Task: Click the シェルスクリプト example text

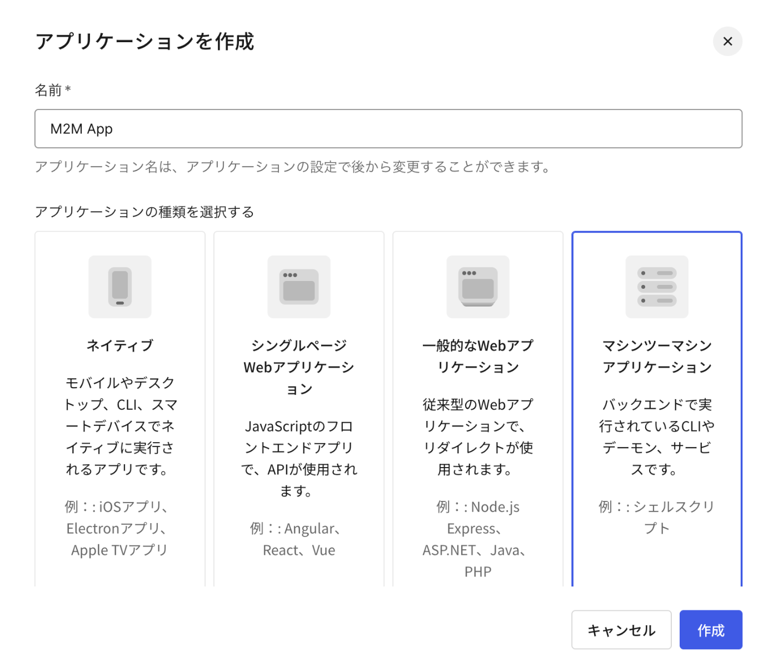Action: [x=657, y=517]
